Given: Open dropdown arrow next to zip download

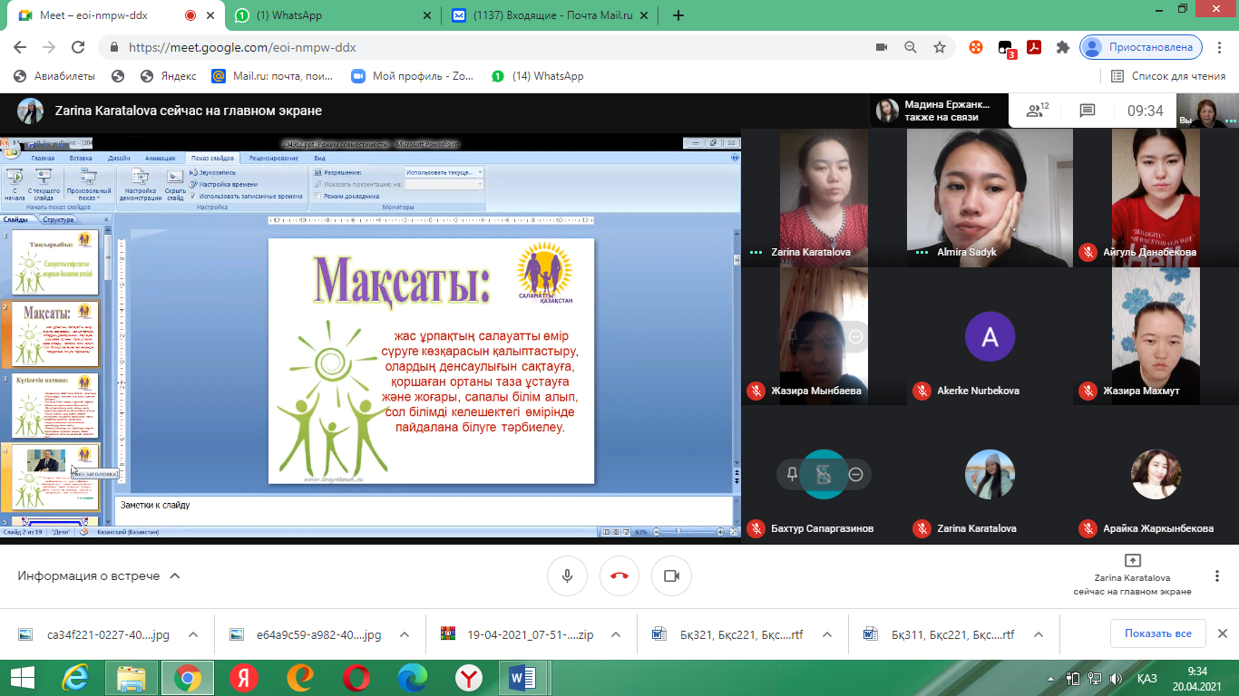Looking at the screenshot, I should point(616,634).
